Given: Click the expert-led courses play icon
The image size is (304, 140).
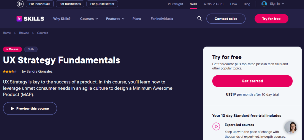Looking at the screenshot, I should tap(216, 126).
